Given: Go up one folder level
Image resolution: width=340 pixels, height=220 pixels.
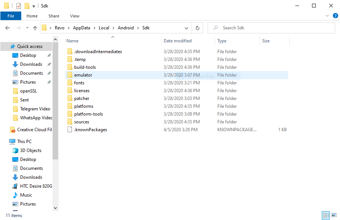Looking at the screenshot, I should [x=35, y=27].
